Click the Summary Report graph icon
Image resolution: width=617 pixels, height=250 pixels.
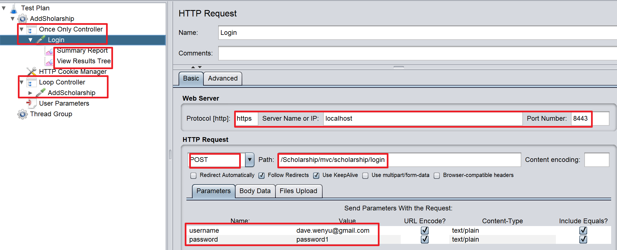[x=49, y=51]
